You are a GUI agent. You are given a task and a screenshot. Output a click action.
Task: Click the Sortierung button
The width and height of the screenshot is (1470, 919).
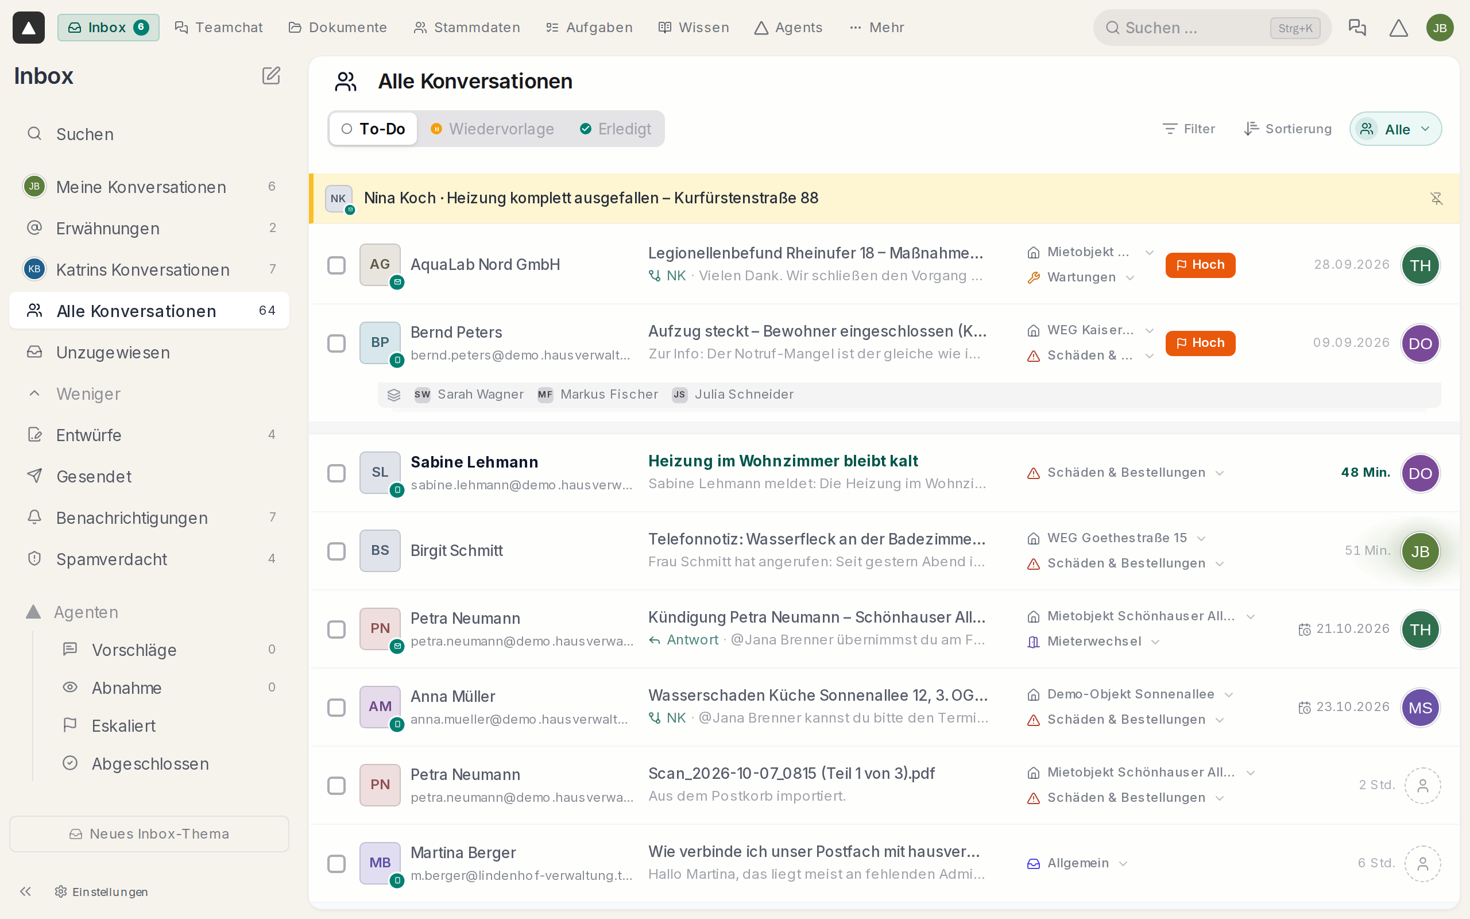(x=1287, y=129)
